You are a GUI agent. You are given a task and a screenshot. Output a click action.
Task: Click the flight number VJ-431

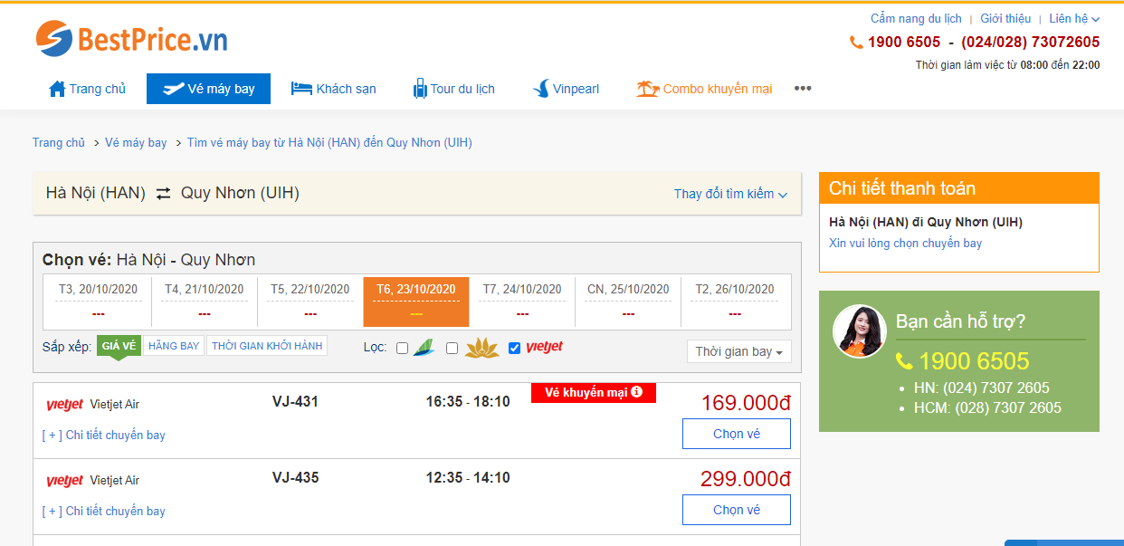295,401
